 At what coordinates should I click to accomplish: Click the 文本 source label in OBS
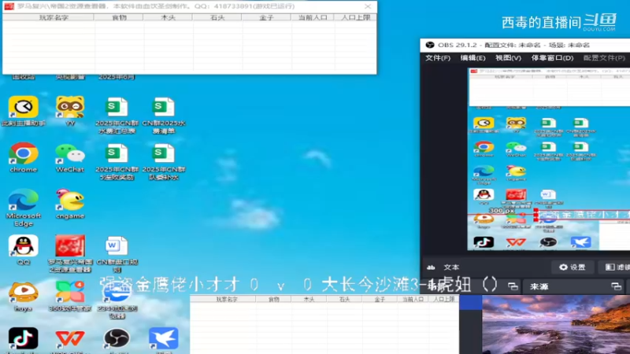click(x=451, y=267)
